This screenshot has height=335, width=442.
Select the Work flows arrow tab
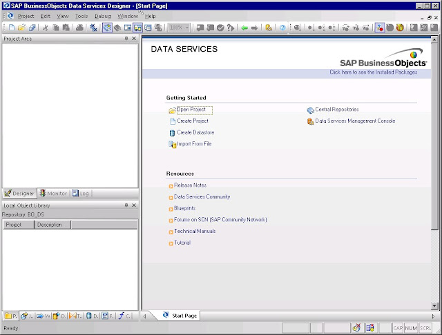(43, 316)
